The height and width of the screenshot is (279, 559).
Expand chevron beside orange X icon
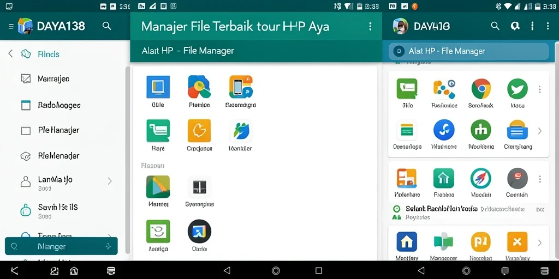(540, 243)
